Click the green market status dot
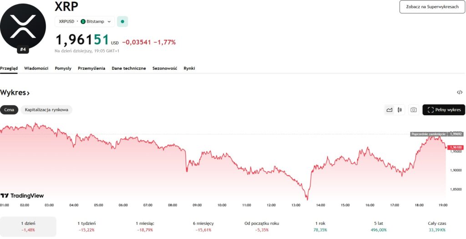This screenshot has width=466, height=239. tap(122, 21)
